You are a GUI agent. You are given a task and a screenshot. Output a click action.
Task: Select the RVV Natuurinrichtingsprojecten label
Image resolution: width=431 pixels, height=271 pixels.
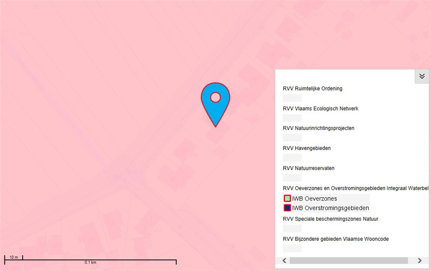click(319, 128)
